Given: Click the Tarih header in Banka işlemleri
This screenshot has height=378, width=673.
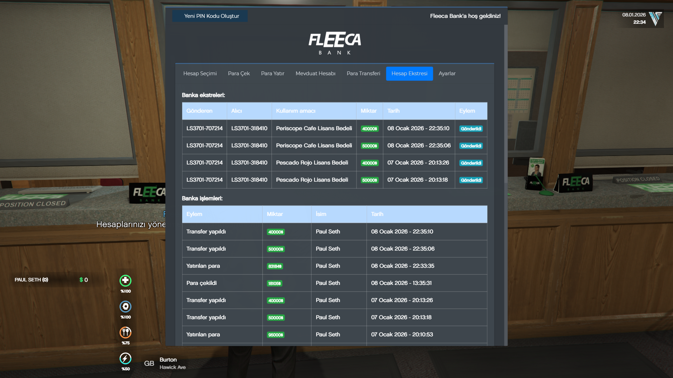Looking at the screenshot, I should point(427,214).
